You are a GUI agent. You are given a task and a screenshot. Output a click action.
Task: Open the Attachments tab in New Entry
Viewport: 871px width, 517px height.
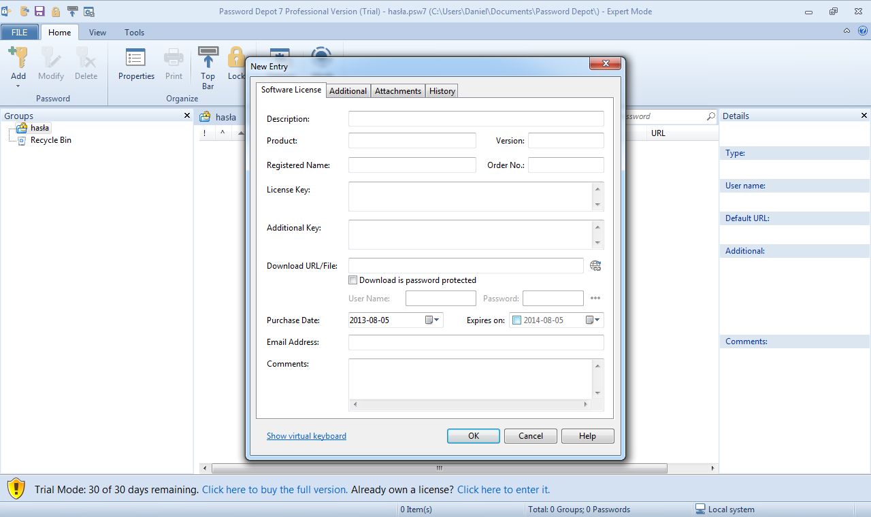click(x=398, y=91)
